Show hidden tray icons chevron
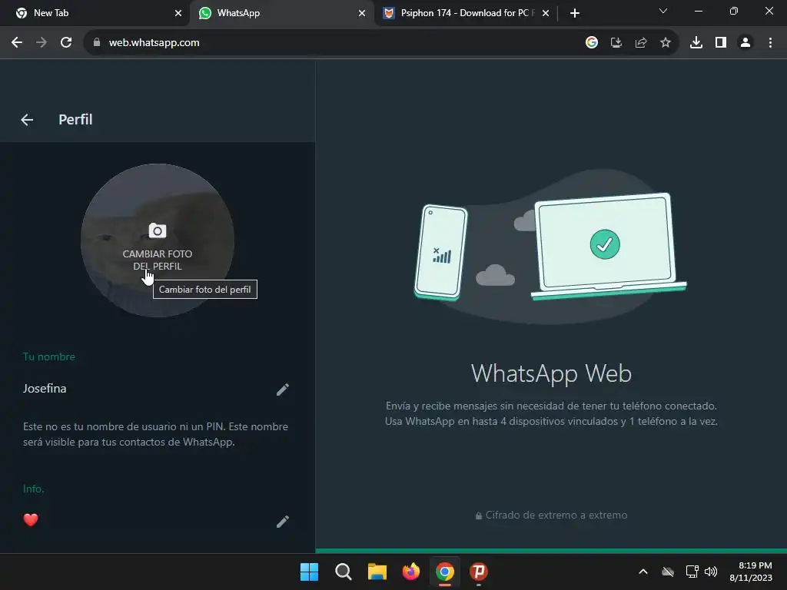The height and width of the screenshot is (590, 787). (643, 572)
